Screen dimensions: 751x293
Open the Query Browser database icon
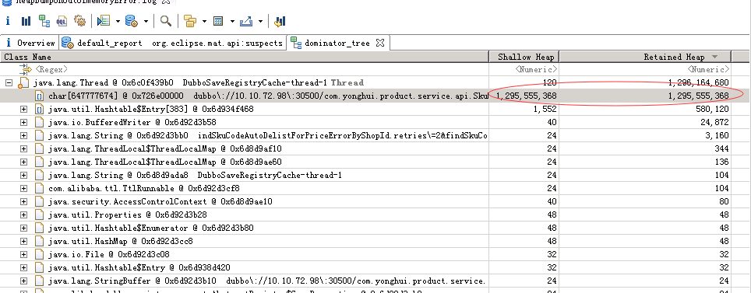[131, 21]
